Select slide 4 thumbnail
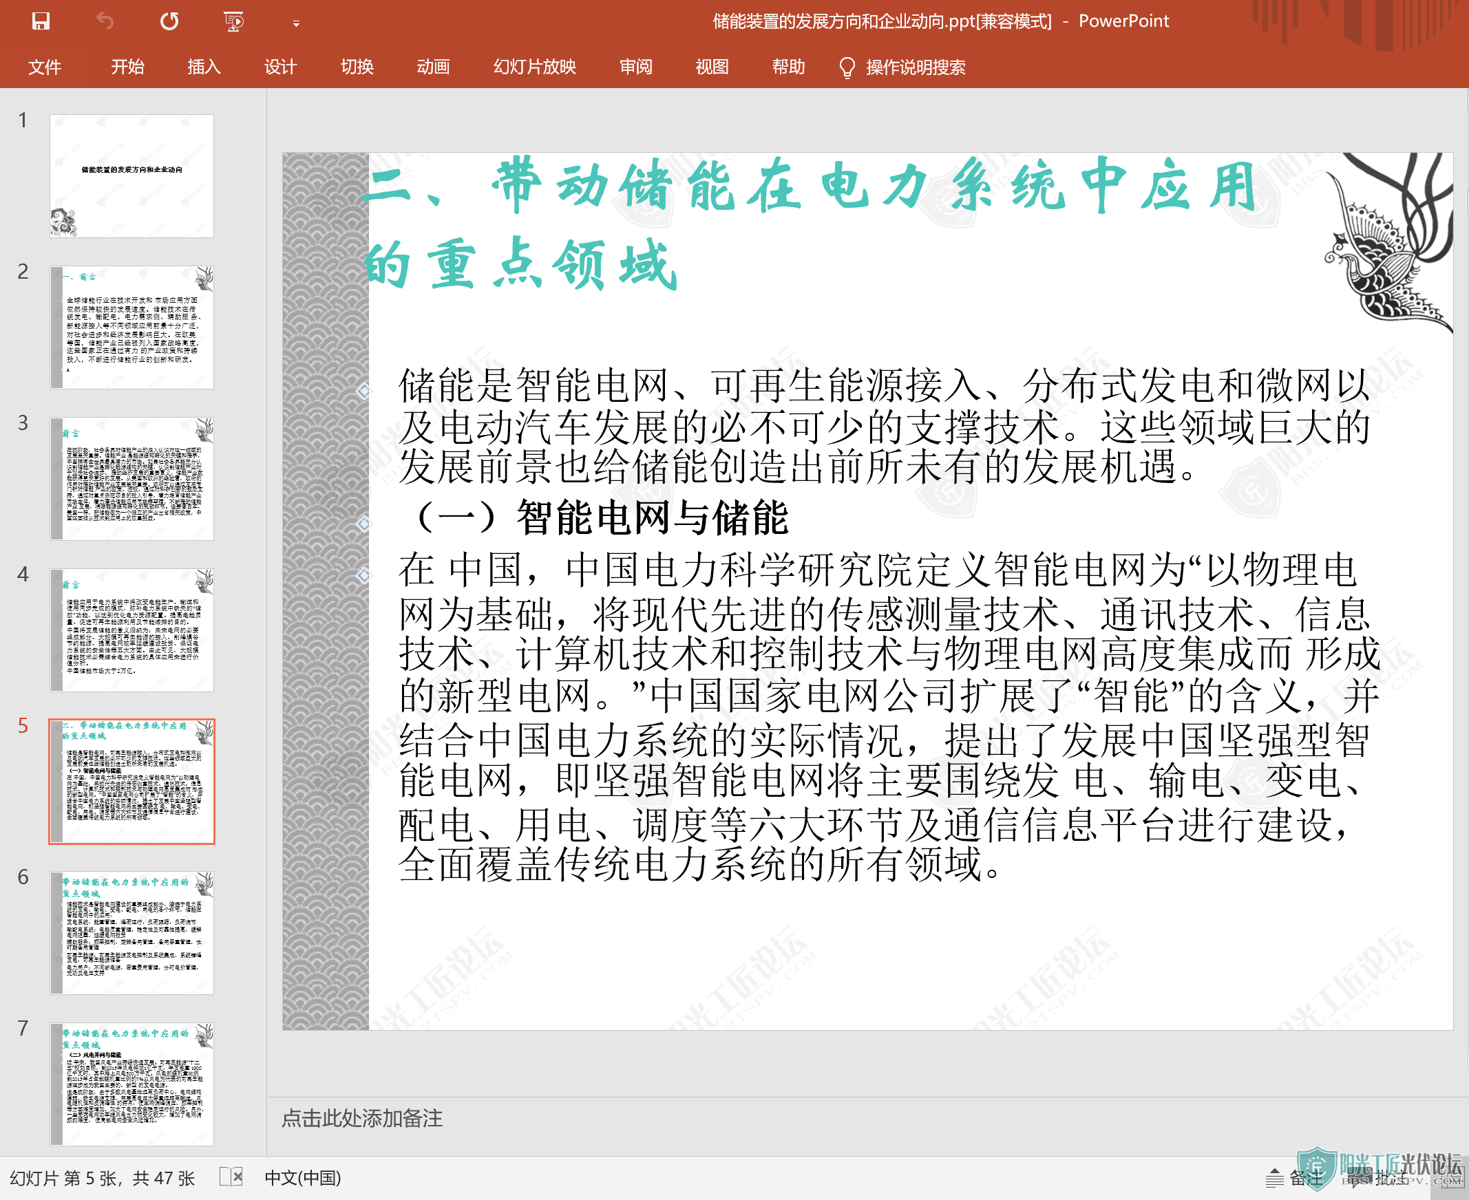1469x1200 pixels. click(131, 630)
